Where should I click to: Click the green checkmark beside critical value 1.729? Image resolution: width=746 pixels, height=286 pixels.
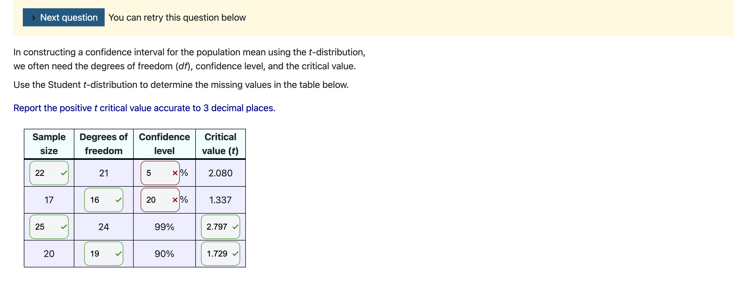tap(235, 254)
